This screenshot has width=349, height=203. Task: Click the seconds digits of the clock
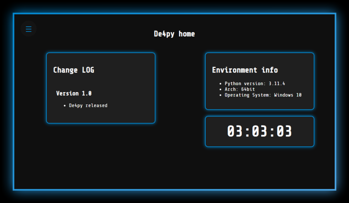[x=284, y=131]
